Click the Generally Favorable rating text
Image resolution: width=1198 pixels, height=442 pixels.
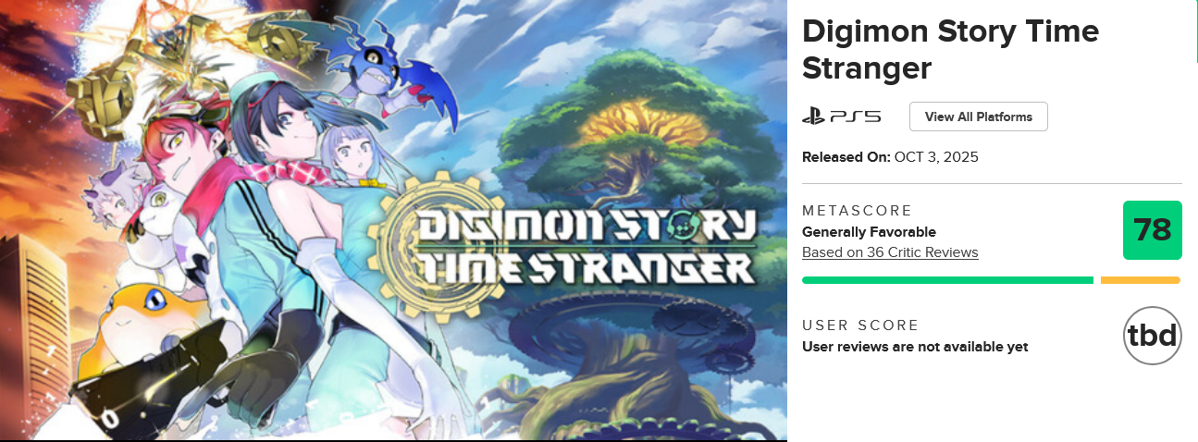tap(869, 232)
